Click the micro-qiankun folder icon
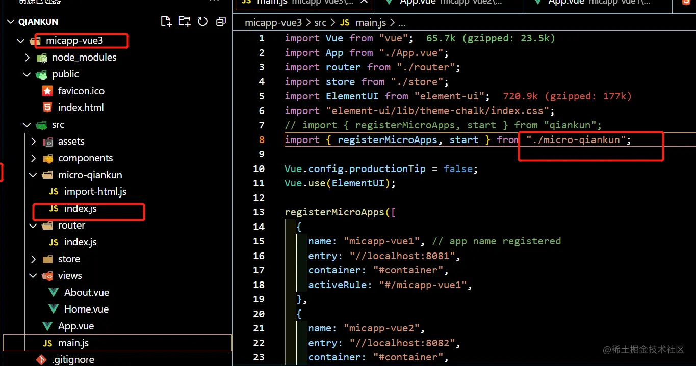 pos(48,175)
